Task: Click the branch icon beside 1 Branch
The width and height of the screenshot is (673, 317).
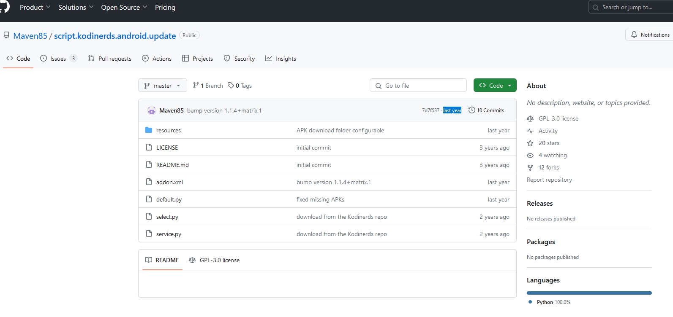Action: pos(196,85)
